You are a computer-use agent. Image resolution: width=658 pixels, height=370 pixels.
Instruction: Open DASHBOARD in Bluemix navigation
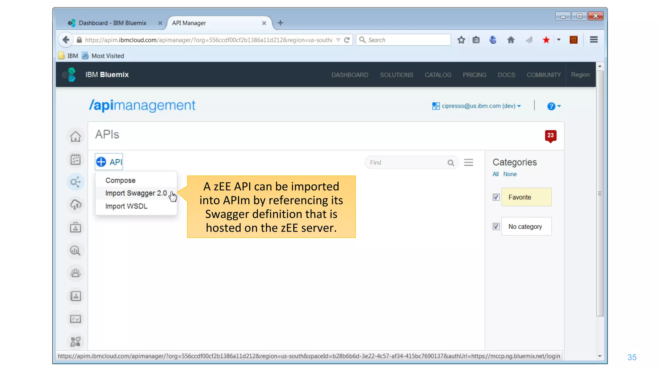click(350, 75)
